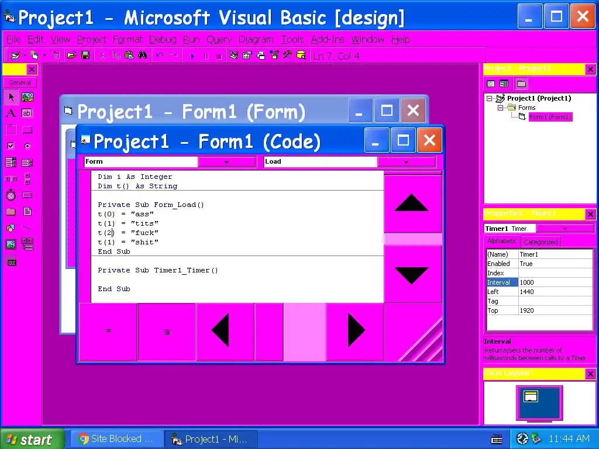Click the Find binoculars icon
Screen dimensions: 599x449
(143, 56)
